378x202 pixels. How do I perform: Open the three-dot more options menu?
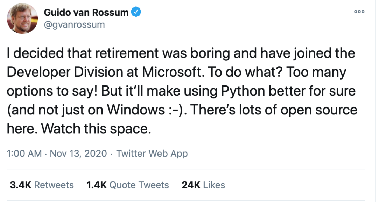359,12
